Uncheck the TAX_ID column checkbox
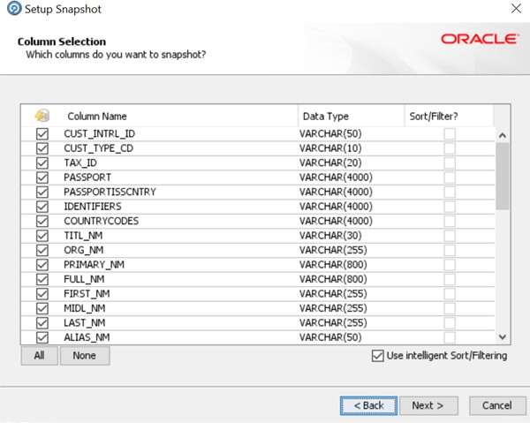Screen dimensions: 530x423 42,162
